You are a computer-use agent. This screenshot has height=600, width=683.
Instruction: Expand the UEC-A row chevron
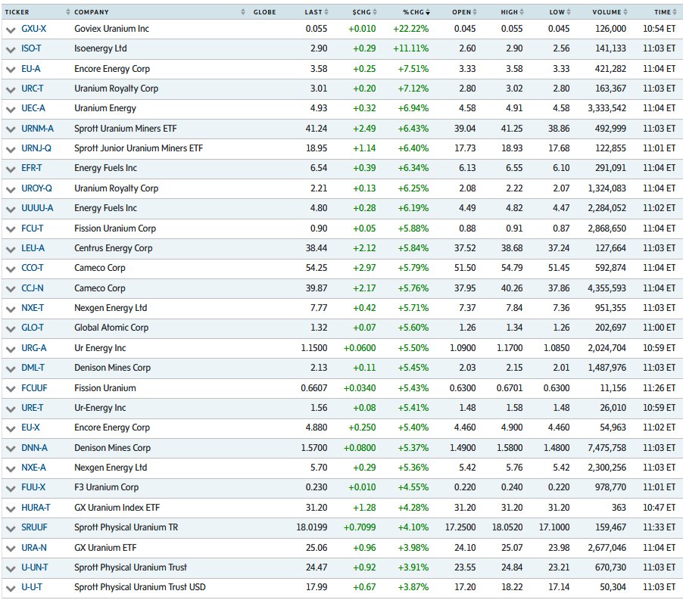click(11, 110)
